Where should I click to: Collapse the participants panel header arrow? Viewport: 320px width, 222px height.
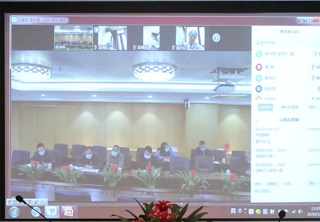point(257,31)
